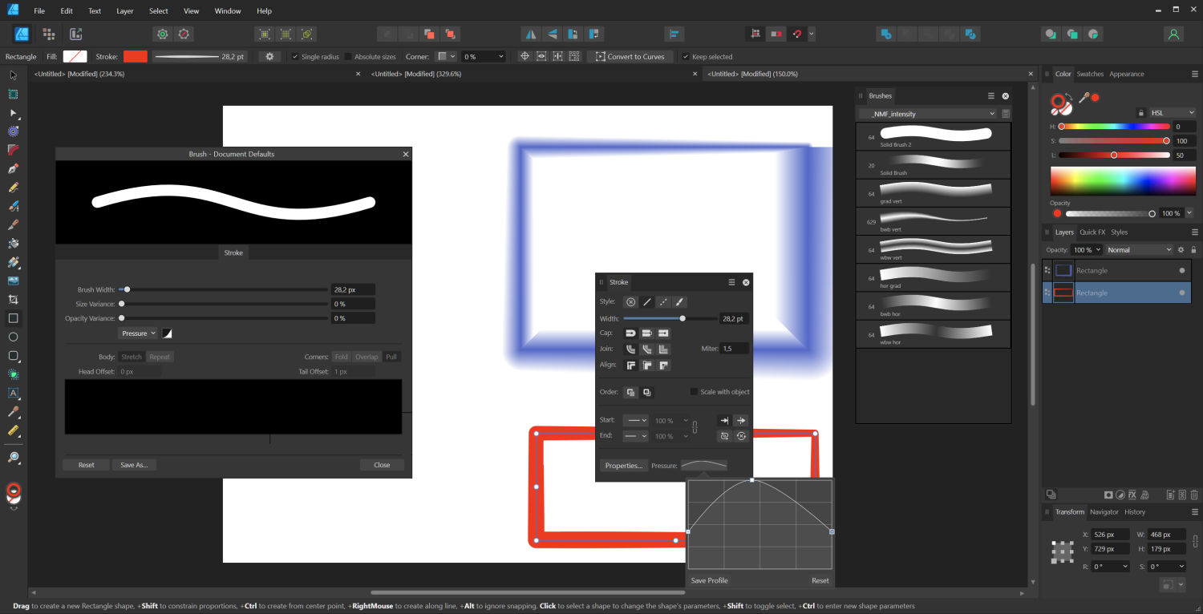Activate the Ellipse tool
Screen dimensions: 1203x614
13,336
